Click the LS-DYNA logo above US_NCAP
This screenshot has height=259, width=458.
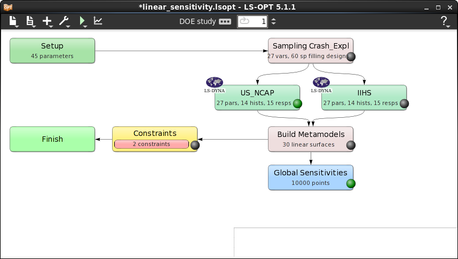click(x=215, y=85)
